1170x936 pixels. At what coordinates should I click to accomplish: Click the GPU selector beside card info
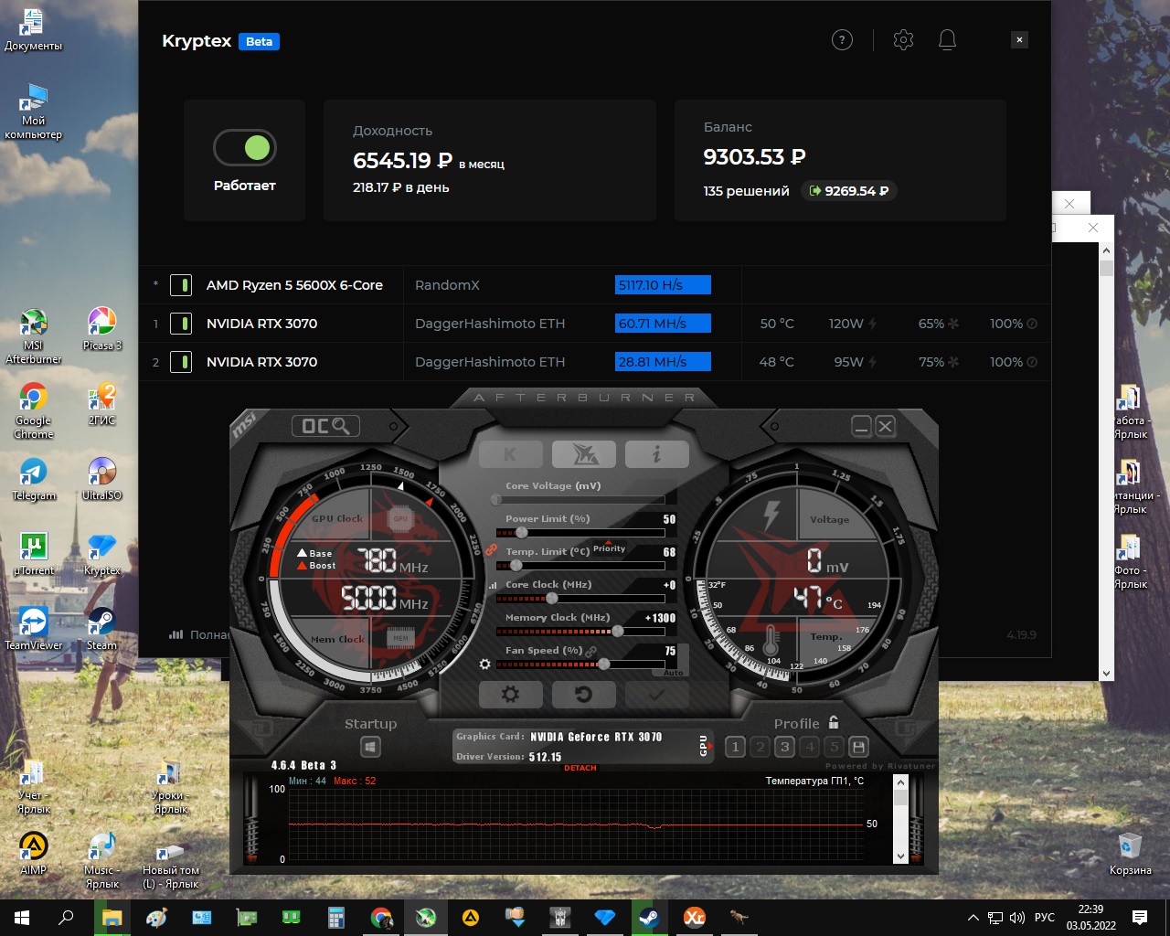click(703, 746)
